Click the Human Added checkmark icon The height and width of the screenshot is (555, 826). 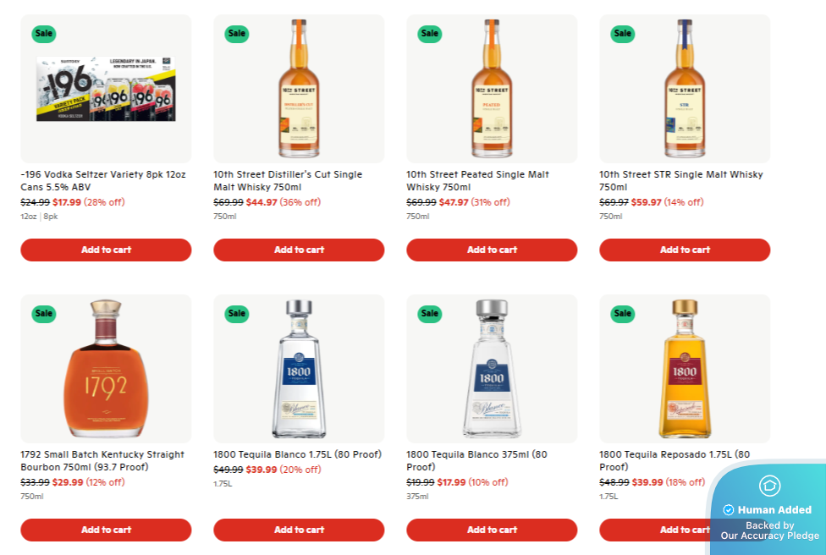[729, 510]
